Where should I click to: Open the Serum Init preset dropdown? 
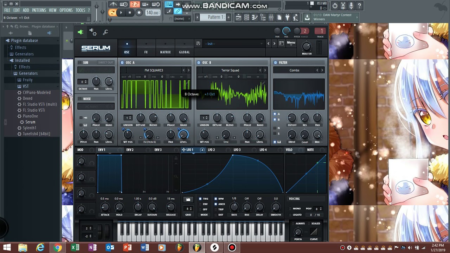click(234, 44)
